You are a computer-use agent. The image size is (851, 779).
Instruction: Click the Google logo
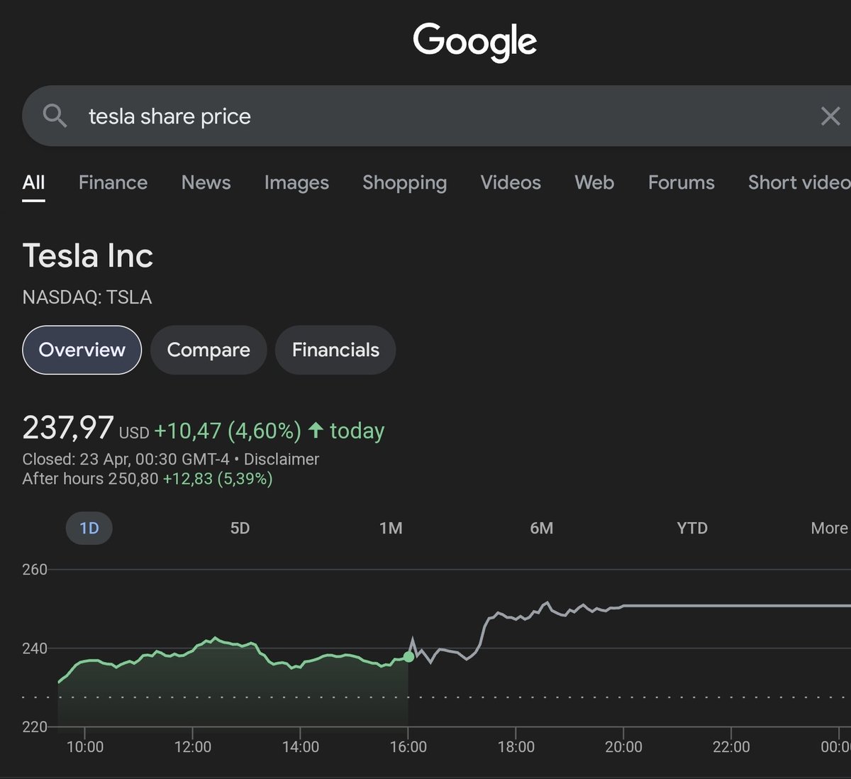click(474, 41)
